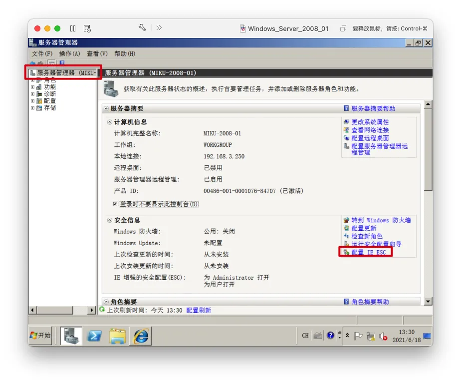Expand the 存储 tree node
The image size is (461, 384).
[32, 108]
